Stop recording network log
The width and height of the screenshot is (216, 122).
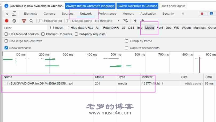(7, 21)
